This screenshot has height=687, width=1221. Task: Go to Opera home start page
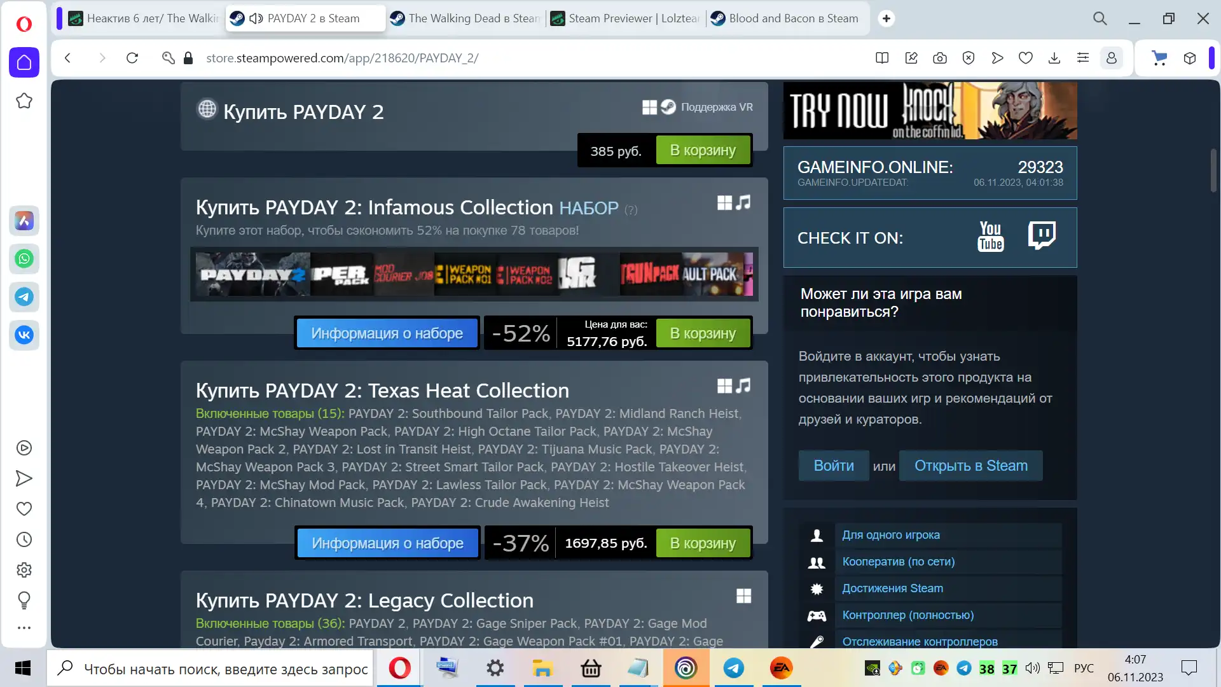(24, 62)
